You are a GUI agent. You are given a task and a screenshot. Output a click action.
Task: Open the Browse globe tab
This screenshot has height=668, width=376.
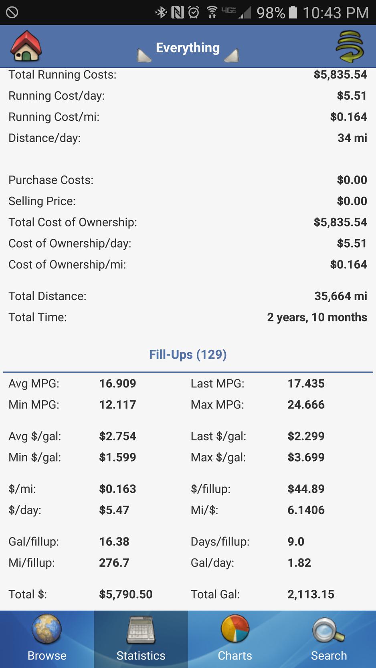[47, 639]
